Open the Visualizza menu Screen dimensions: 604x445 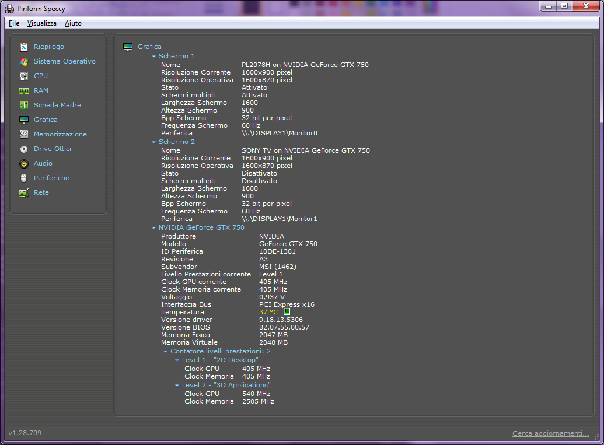(41, 23)
